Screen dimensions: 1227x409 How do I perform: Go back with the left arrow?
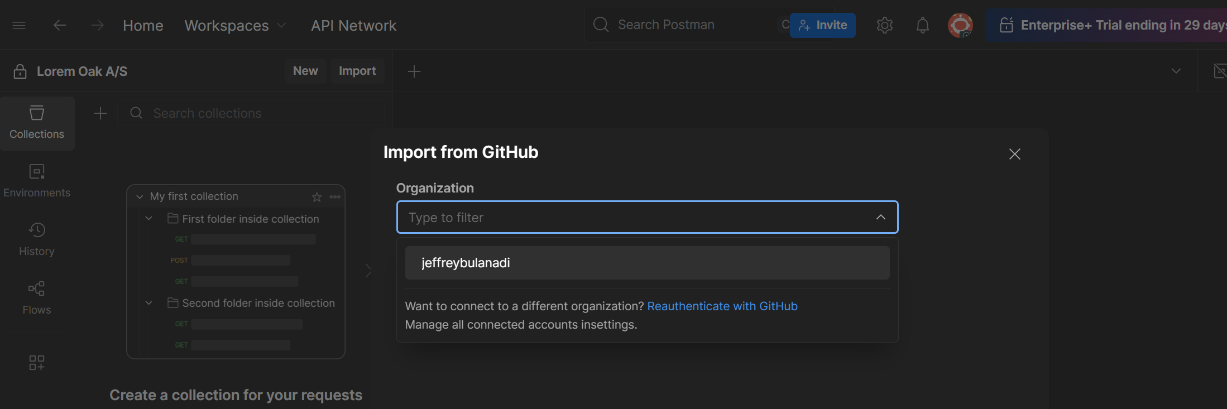60,25
